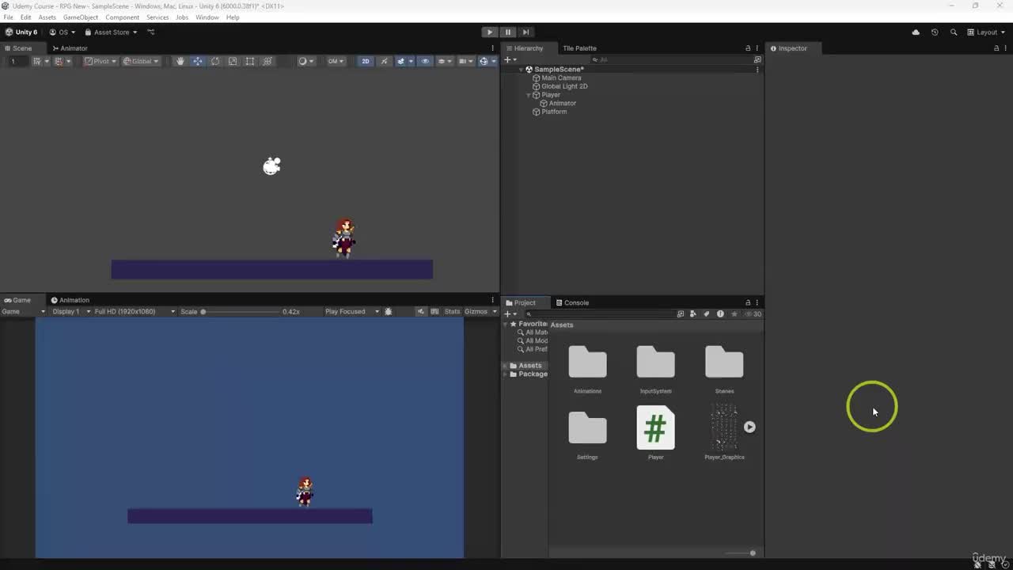Screen dimensions: 1013x570
Task: Open the Settings folder
Action: click(x=587, y=428)
